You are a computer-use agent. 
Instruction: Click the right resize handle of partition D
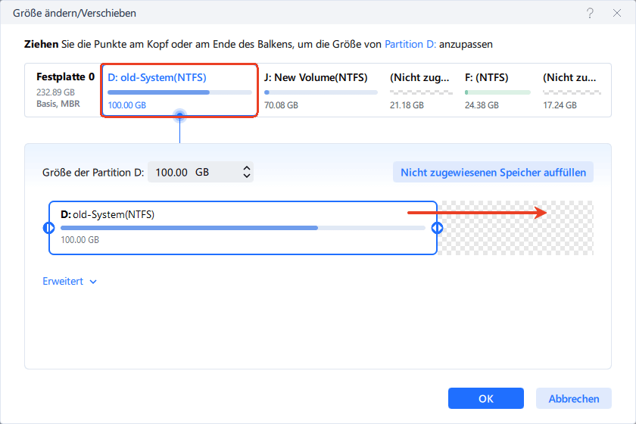click(437, 228)
